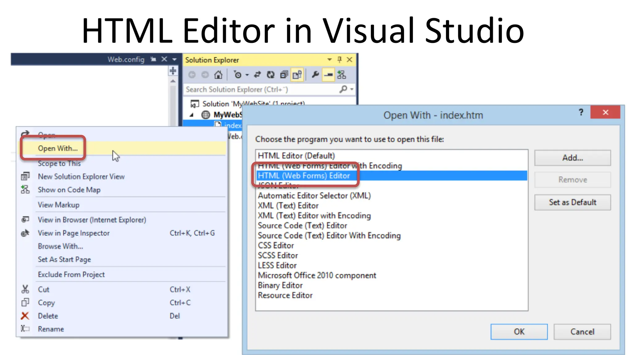Click the Solution 'MyWebSite' icon in the tree
The image size is (632, 355).
coord(194,104)
